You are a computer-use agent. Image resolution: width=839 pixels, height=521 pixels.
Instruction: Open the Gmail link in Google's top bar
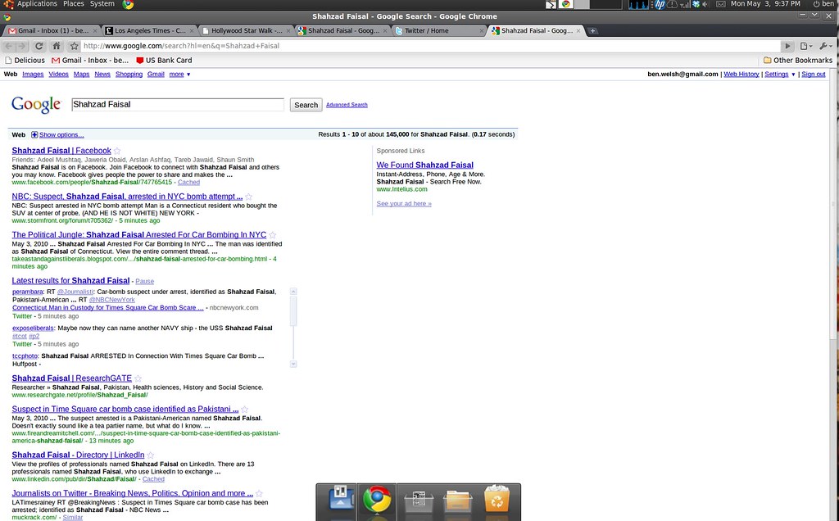(156, 75)
